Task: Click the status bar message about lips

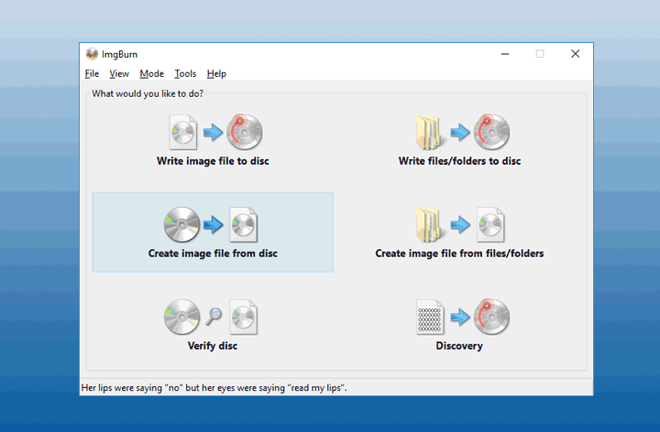Action: [x=214, y=388]
